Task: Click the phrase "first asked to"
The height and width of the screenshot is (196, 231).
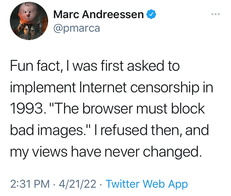Action: 145,66
